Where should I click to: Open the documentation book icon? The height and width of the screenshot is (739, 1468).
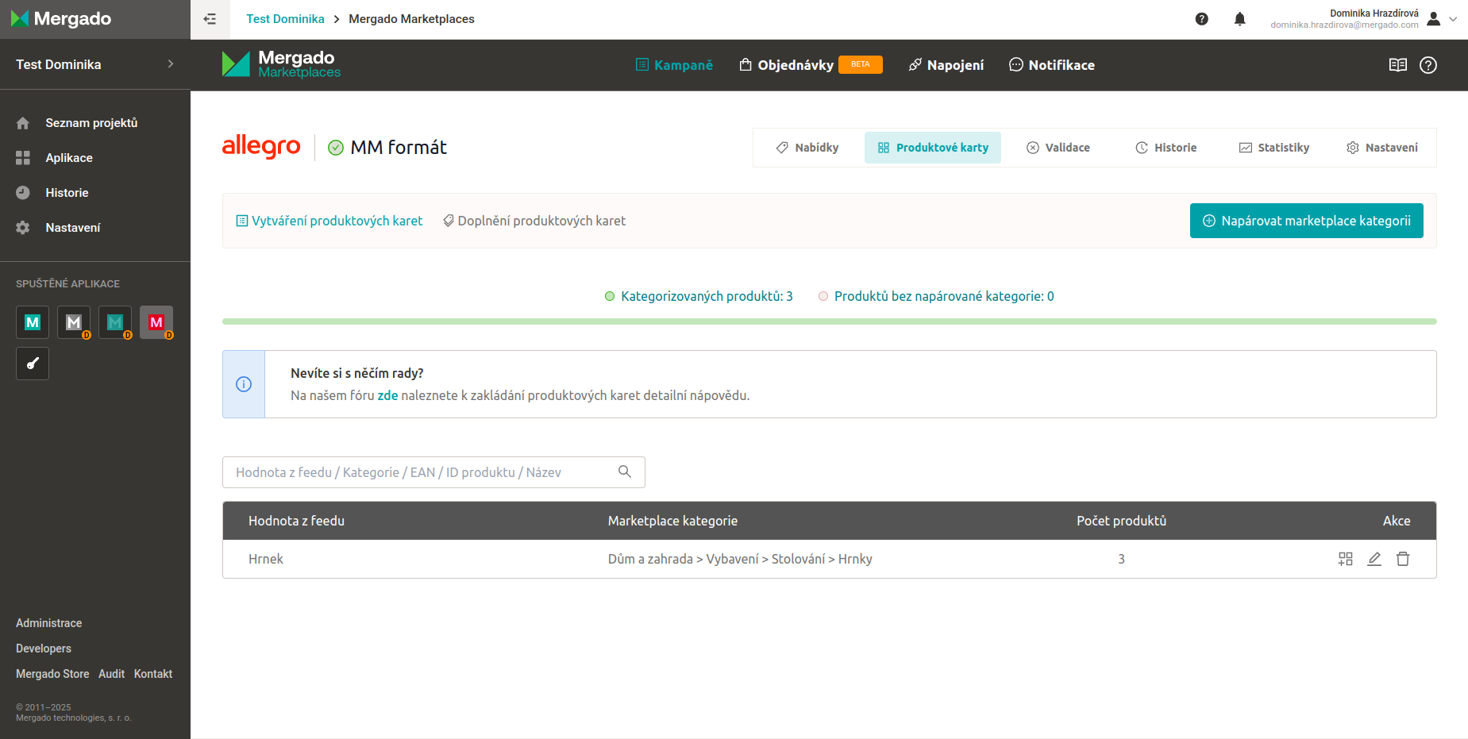click(x=1398, y=65)
